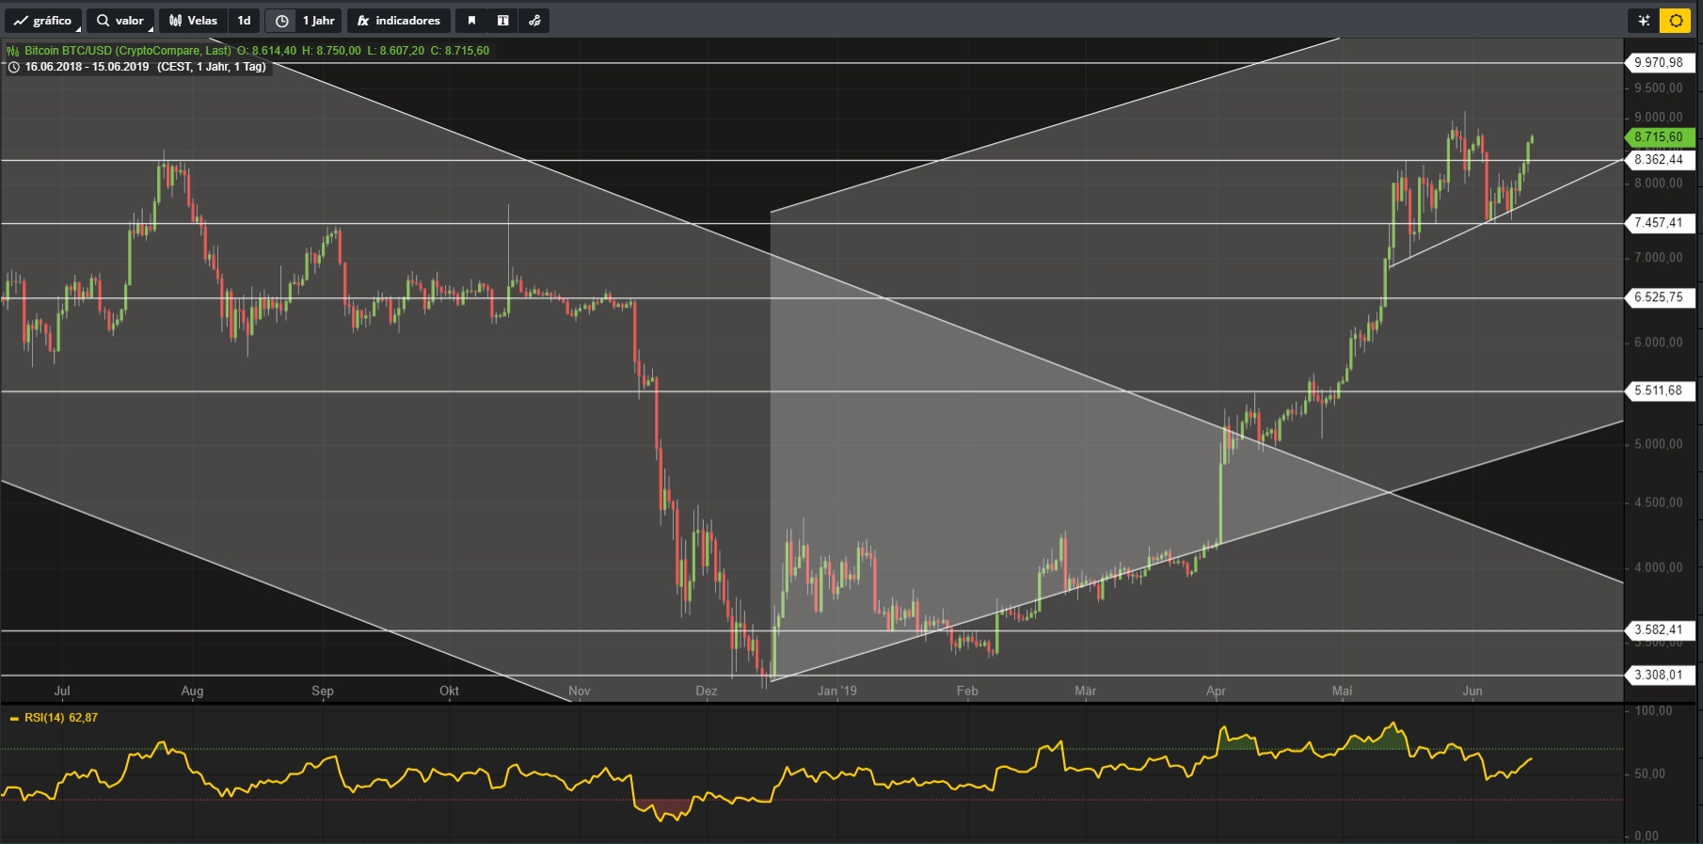This screenshot has width=1703, height=844.
Task: Select the 6.525,75 horizontal line label
Action: point(1659,297)
